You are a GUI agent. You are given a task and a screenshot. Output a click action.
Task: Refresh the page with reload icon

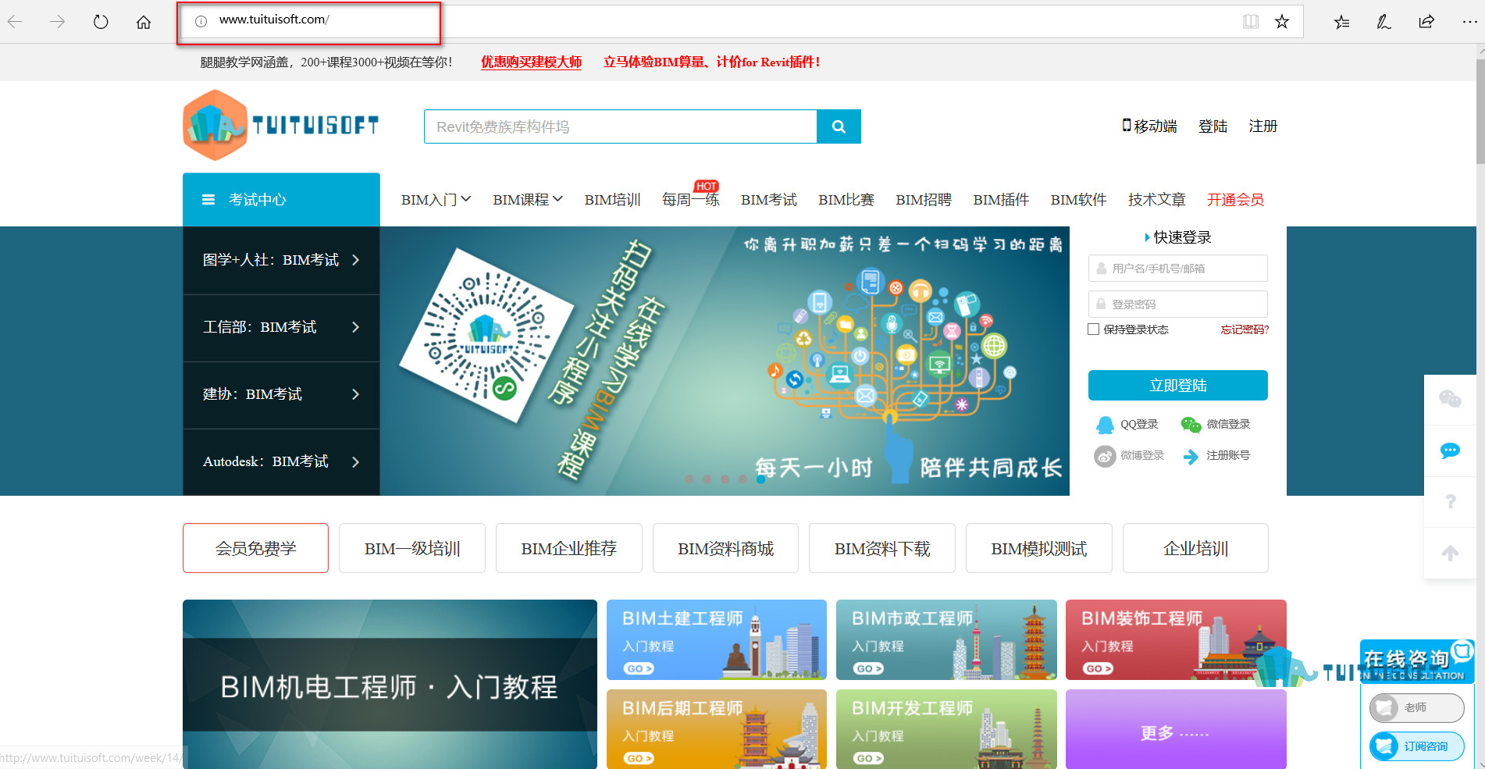101,22
